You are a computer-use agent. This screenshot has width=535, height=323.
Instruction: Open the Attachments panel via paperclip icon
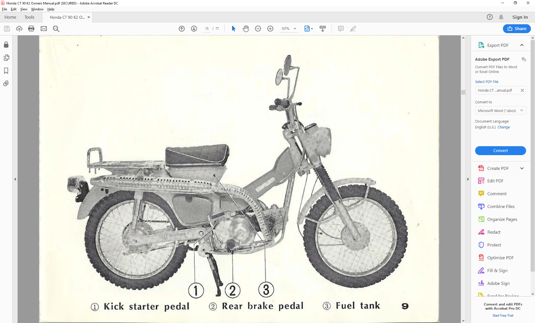(6, 83)
